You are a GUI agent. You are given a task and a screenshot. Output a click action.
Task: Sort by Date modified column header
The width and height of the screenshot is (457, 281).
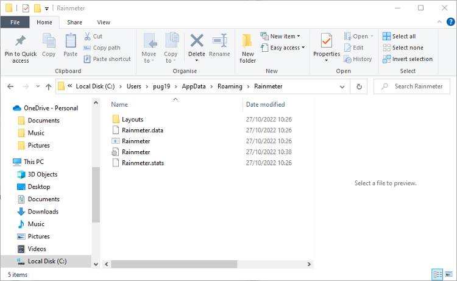pos(265,104)
